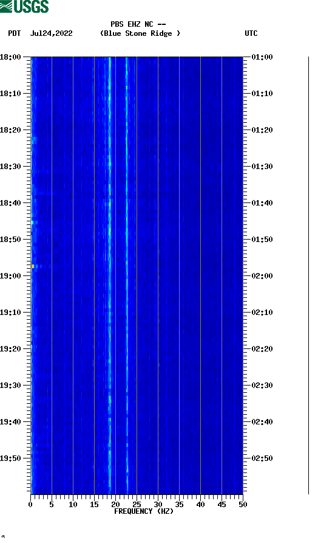Screen dimensions: 335x543
Task: Click the '02:30' UTC time label
Action: [x=262, y=385]
